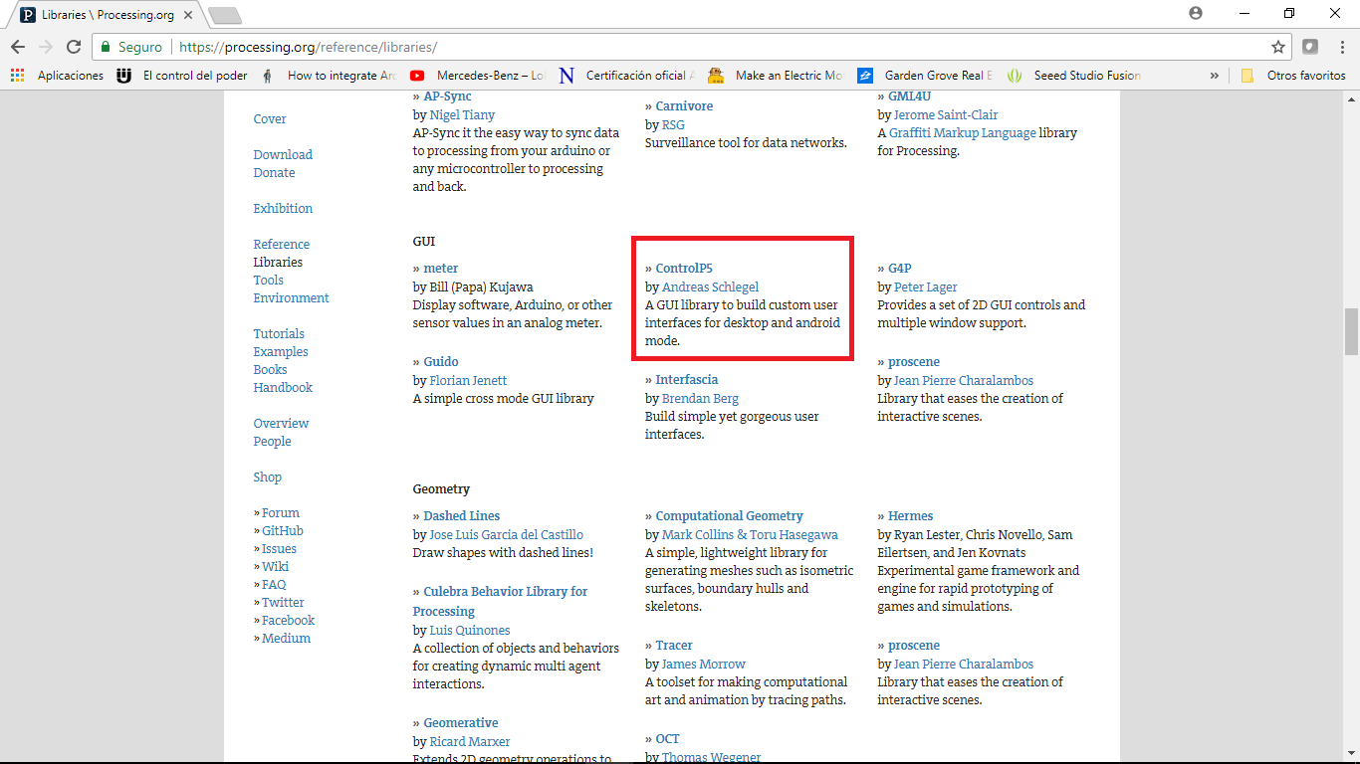The width and height of the screenshot is (1360, 764).
Task: Open the Twitter link
Action: pyautogui.click(x=283, y=603)
